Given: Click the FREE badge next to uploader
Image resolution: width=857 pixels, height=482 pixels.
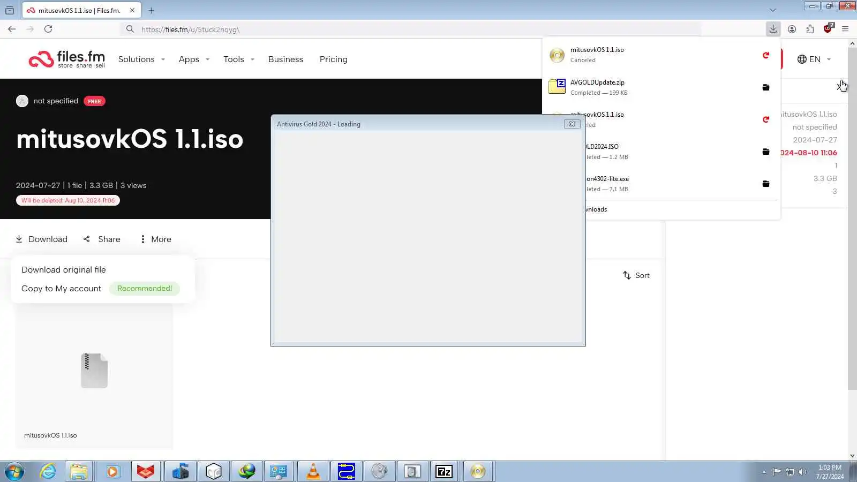Looking at the screenshot, I should (x=94, y=101).
